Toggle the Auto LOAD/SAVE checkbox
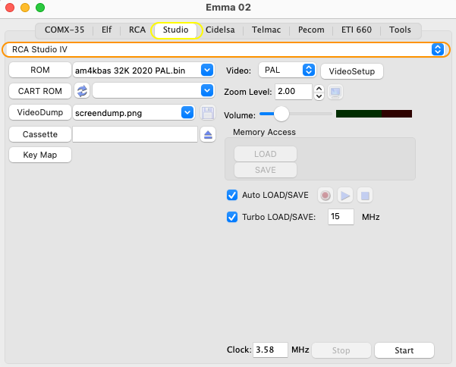This screenshot has width=456, height=367. pos(231,195)
